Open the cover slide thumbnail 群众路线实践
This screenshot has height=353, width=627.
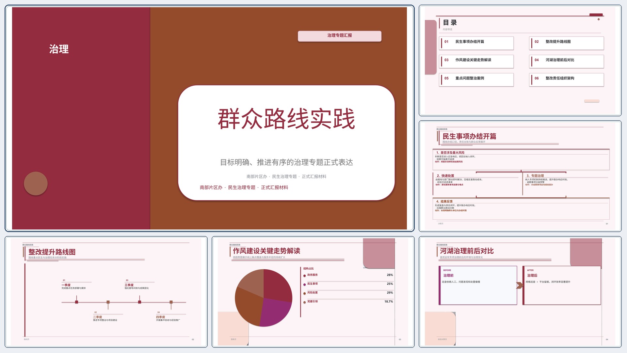pos(209,118)
